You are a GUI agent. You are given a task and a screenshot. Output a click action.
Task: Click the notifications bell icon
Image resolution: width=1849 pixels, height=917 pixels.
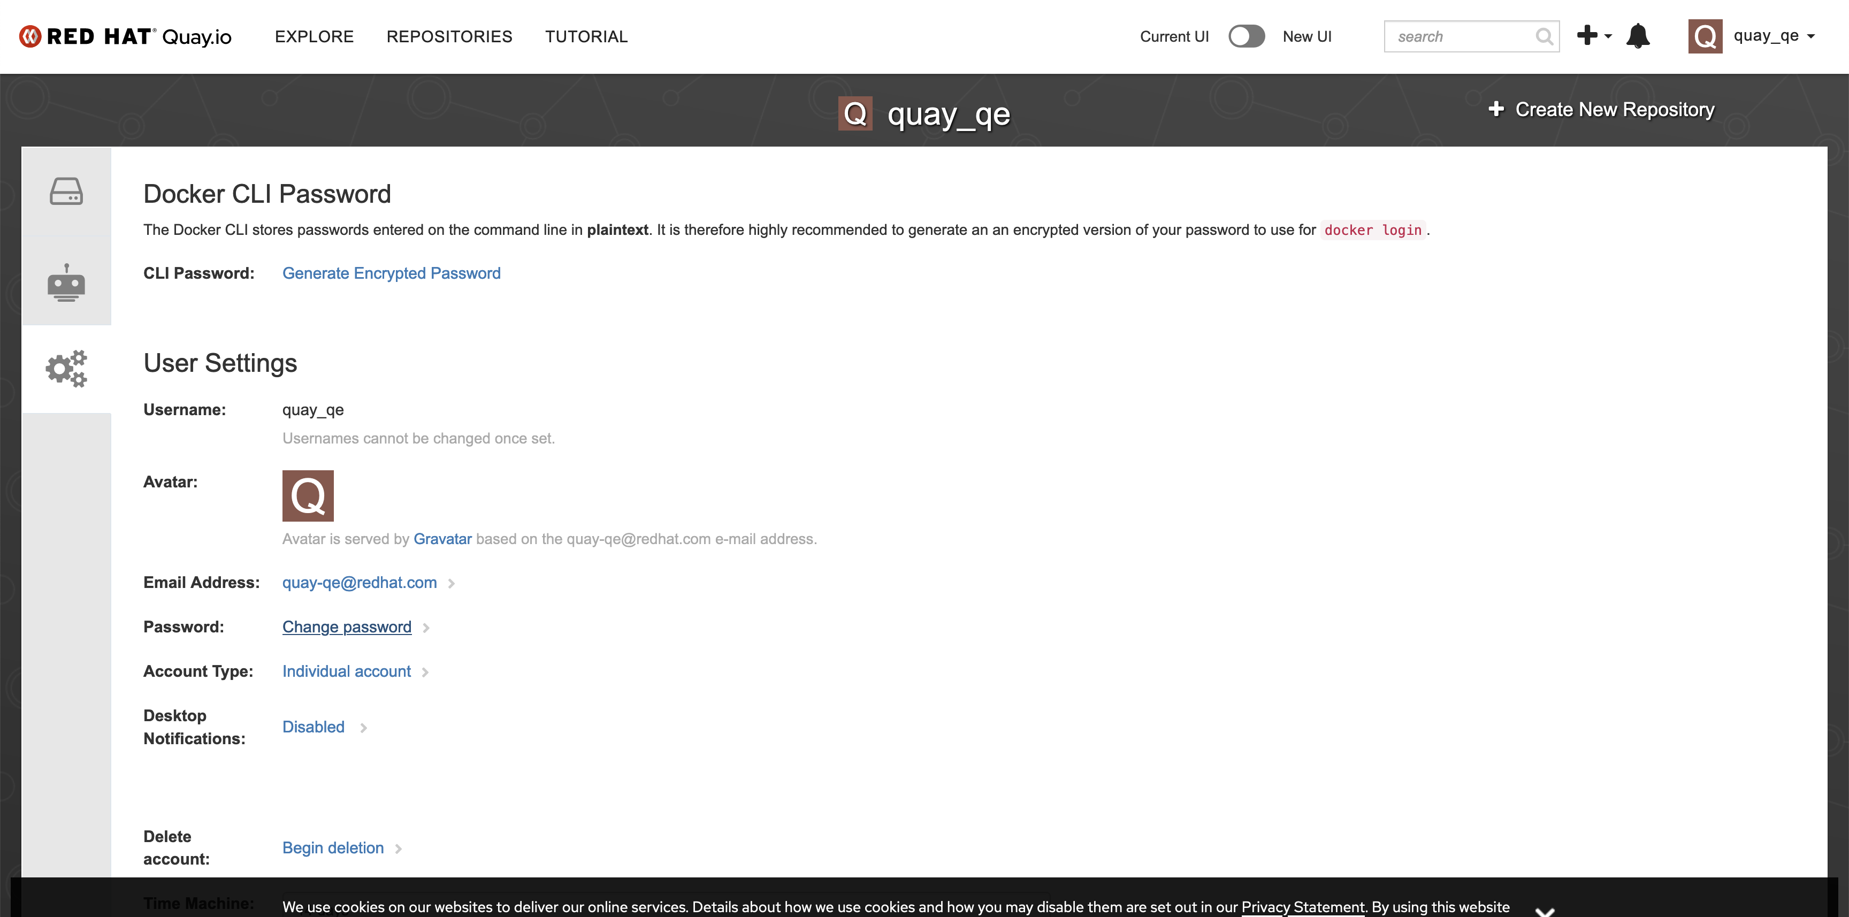click(x=1637, y=36)
